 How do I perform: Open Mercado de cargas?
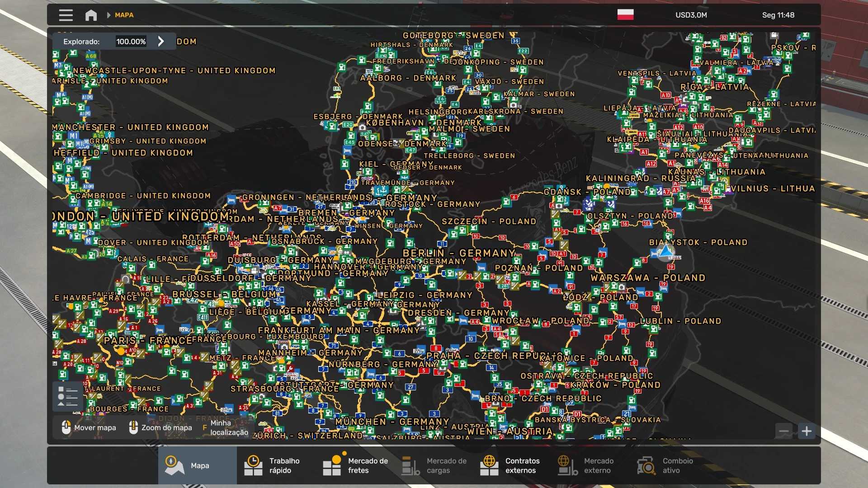point(434,465)
